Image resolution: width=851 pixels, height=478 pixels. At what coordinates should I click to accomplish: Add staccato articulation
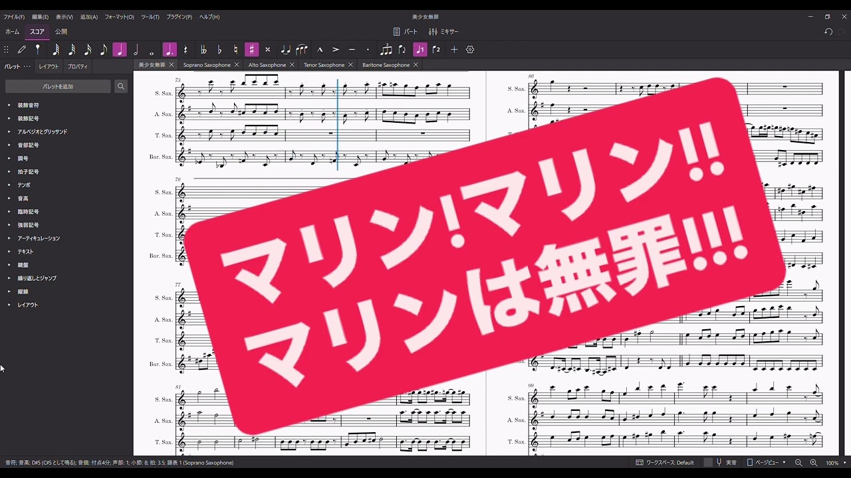(368, 50)
